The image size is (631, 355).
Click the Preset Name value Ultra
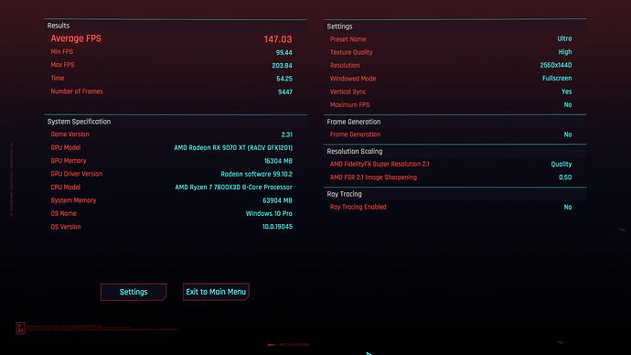point(564,38)
